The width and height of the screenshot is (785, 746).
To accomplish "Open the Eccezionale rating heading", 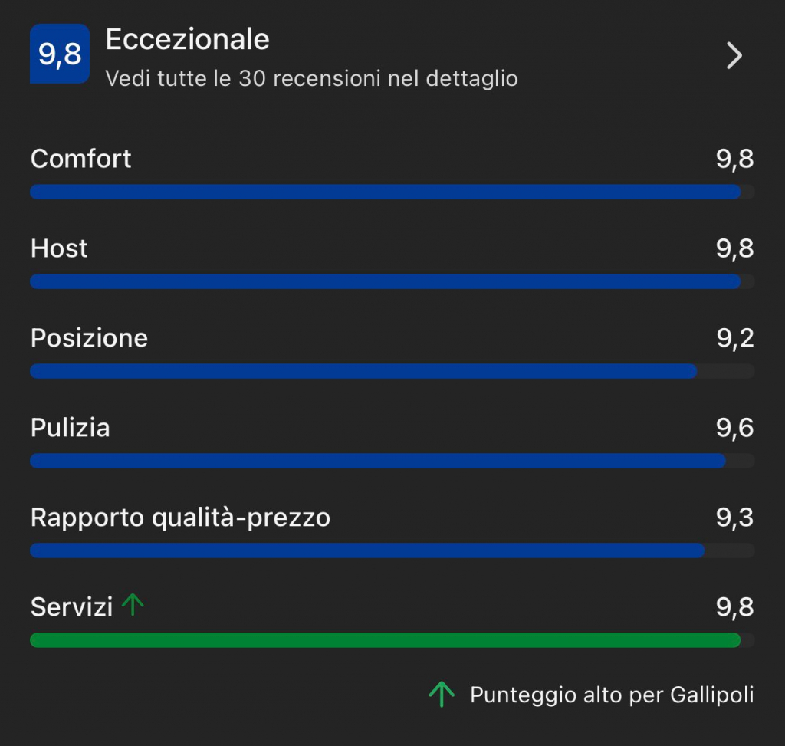I will coord(188,40).
